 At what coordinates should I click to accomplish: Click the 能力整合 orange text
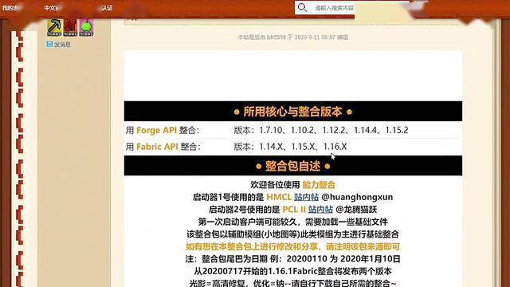[x=319, y=185]
